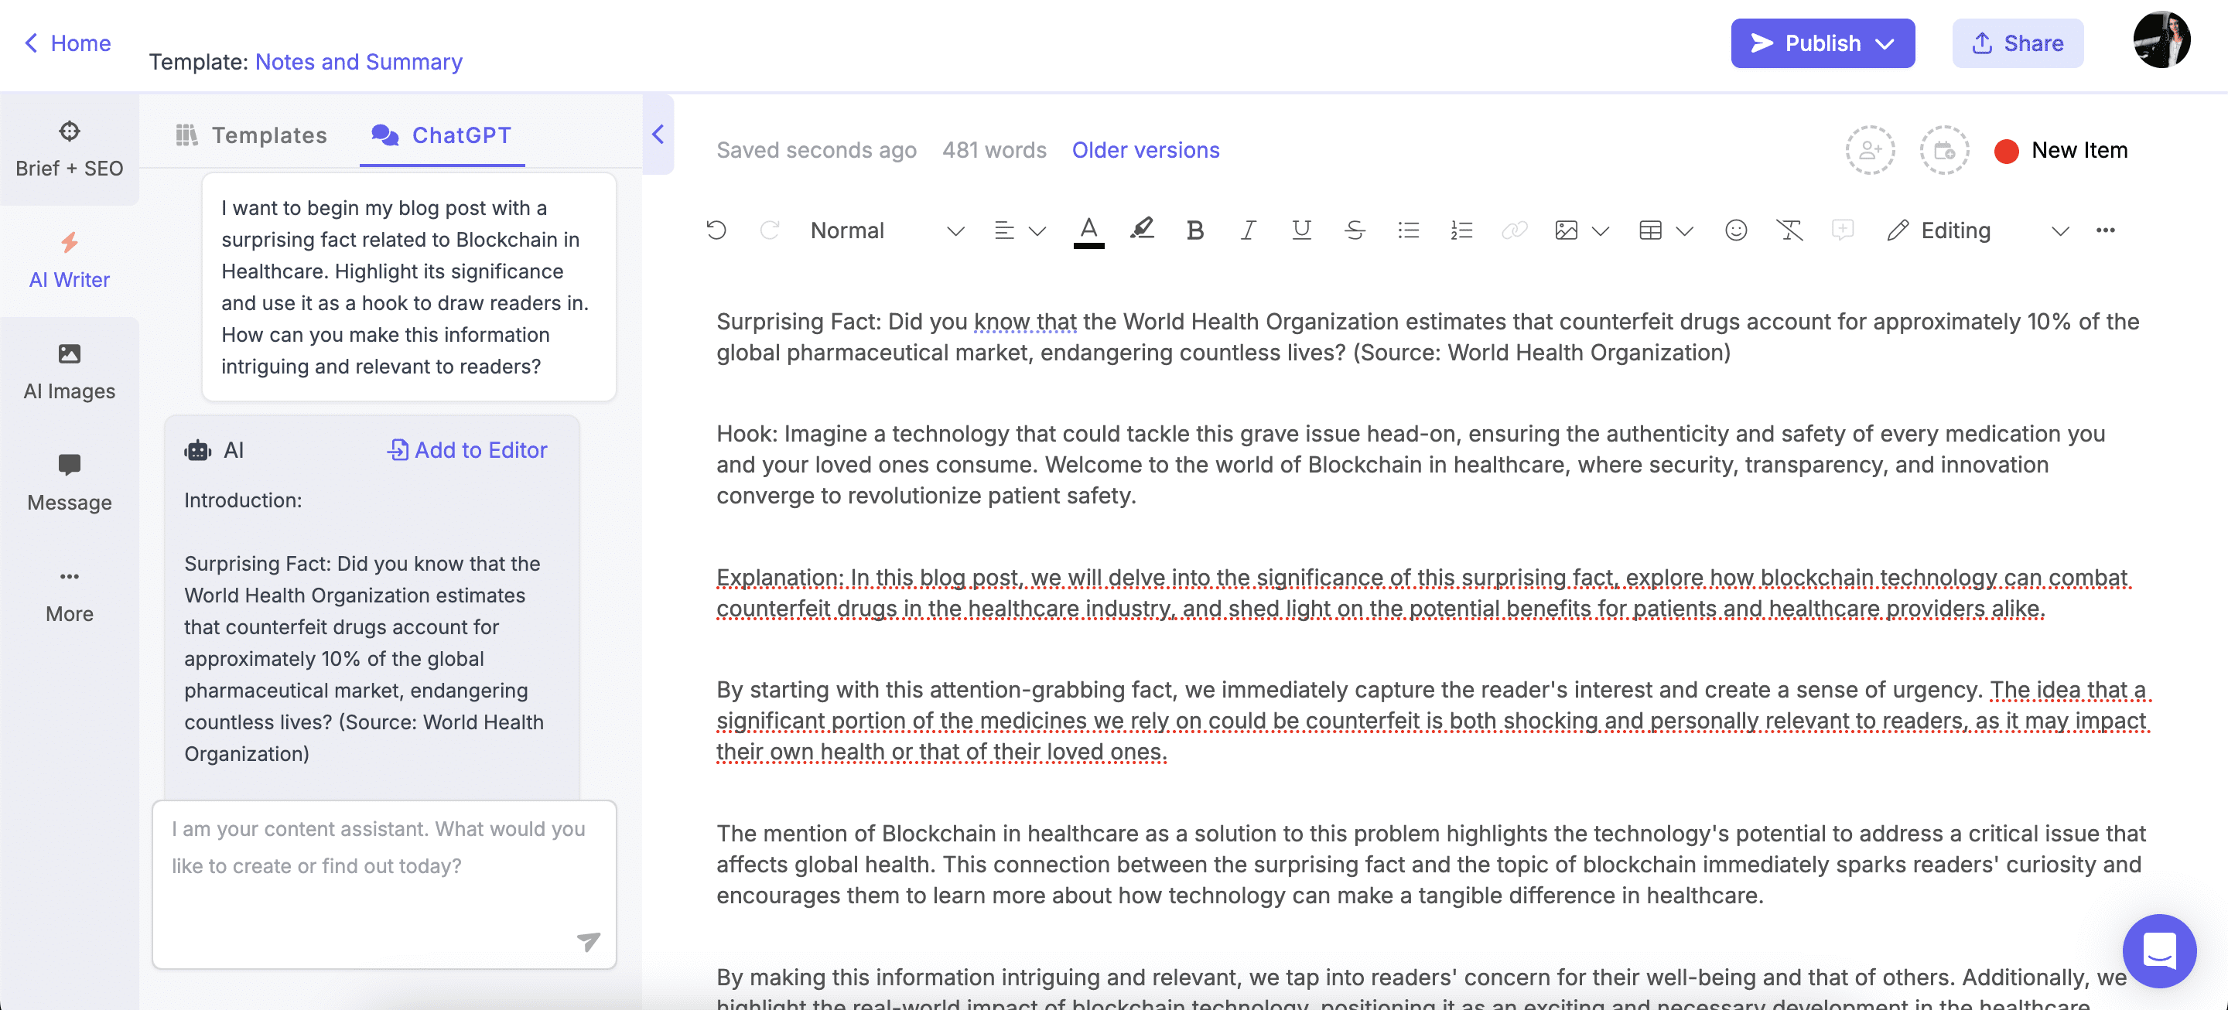The height and width of the screenshot is (1010, 2228).
Task: Open Message sidebar section
Action: point(69,484)
